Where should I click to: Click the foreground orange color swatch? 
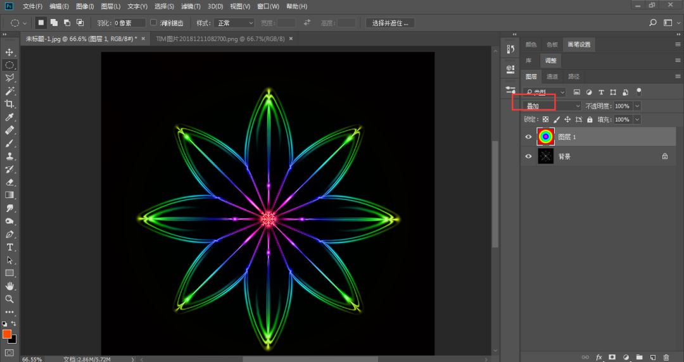tap(6, 334)
